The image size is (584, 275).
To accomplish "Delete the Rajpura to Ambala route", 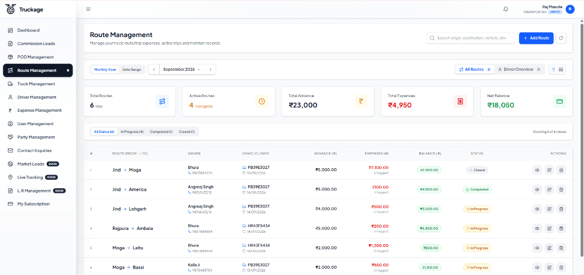I will (x=561, y=228).
